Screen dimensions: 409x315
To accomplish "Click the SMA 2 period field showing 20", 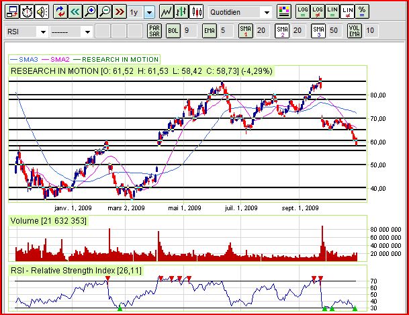I will [x=299, y=31].
